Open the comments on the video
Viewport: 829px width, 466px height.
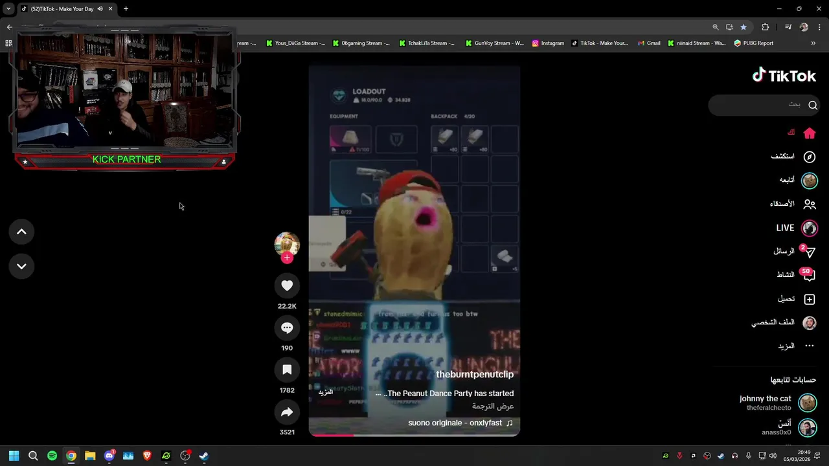(x=287, y=328)
